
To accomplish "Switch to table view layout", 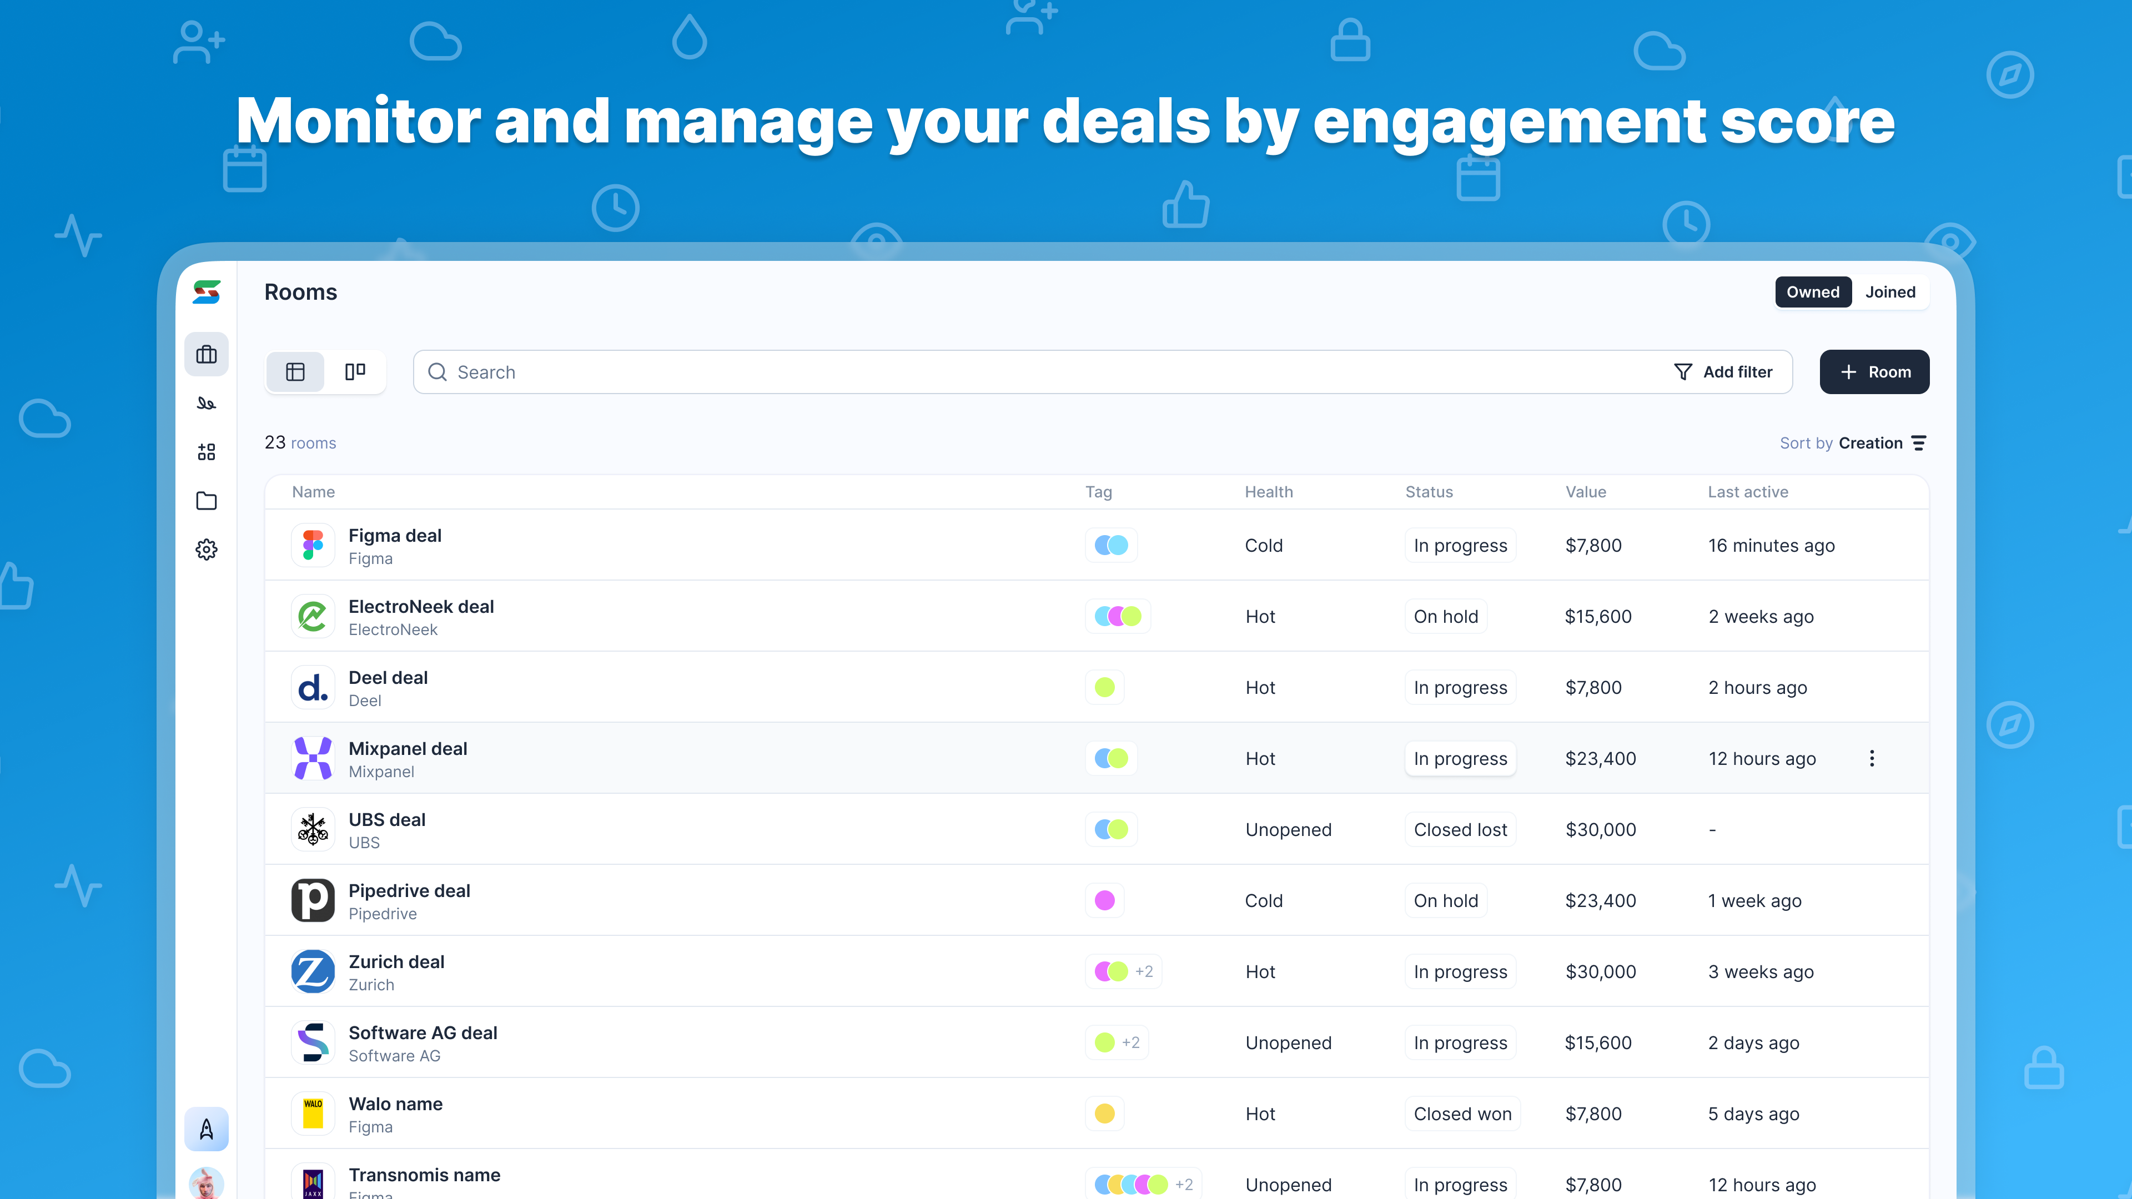I will coord(295,371).
